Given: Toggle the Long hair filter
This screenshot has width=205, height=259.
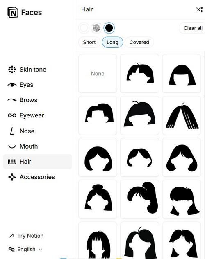Looking at the screenshot, I should point(112,42).
